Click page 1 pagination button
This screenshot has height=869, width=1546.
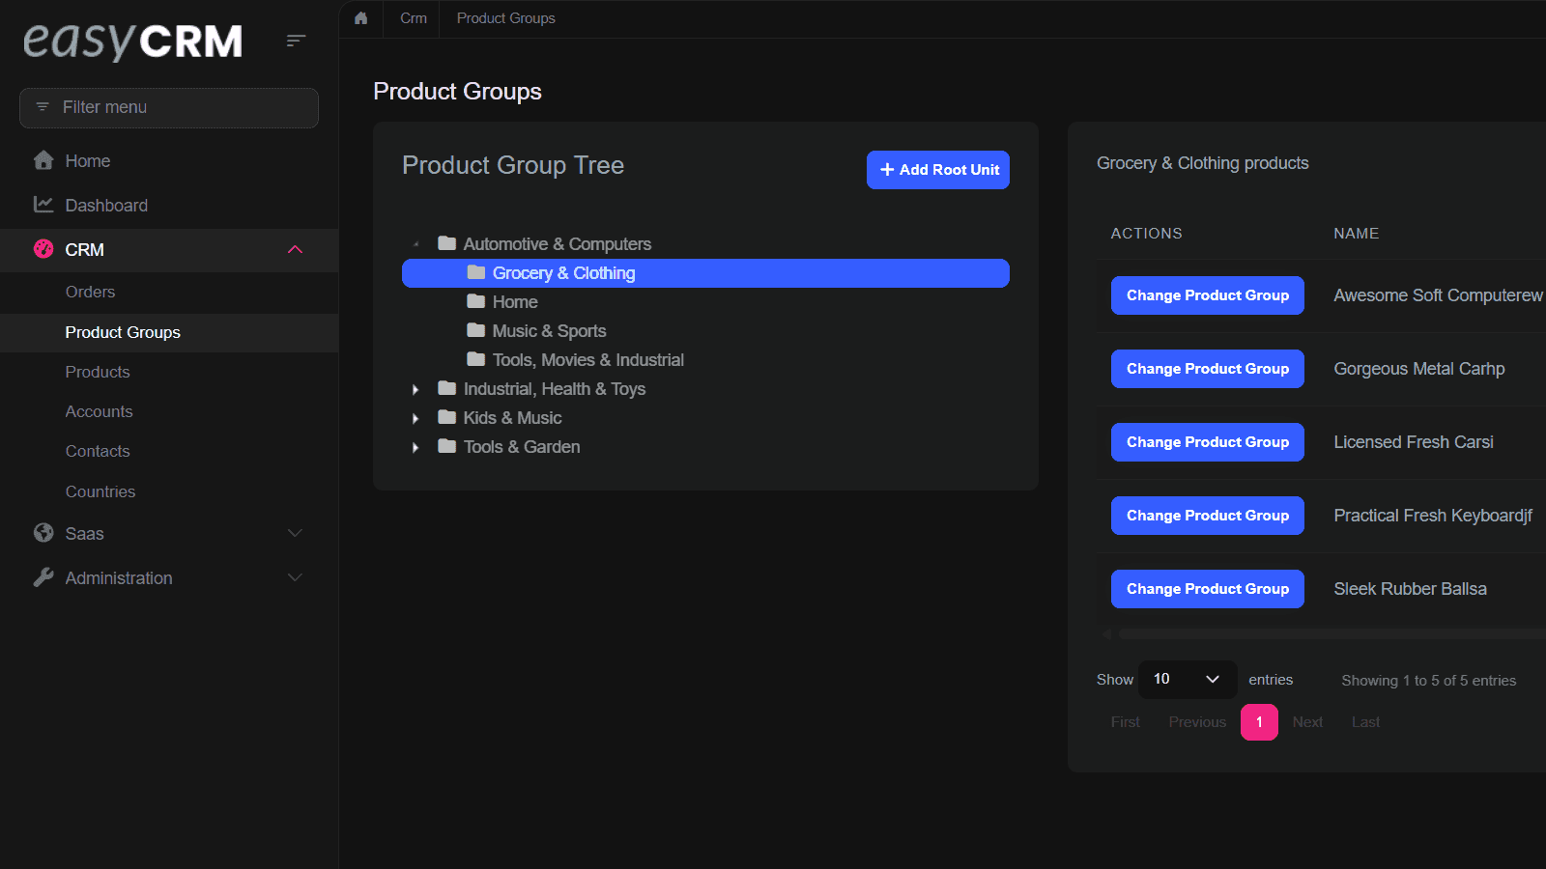pyautogui.click(x=1259, y=722)
